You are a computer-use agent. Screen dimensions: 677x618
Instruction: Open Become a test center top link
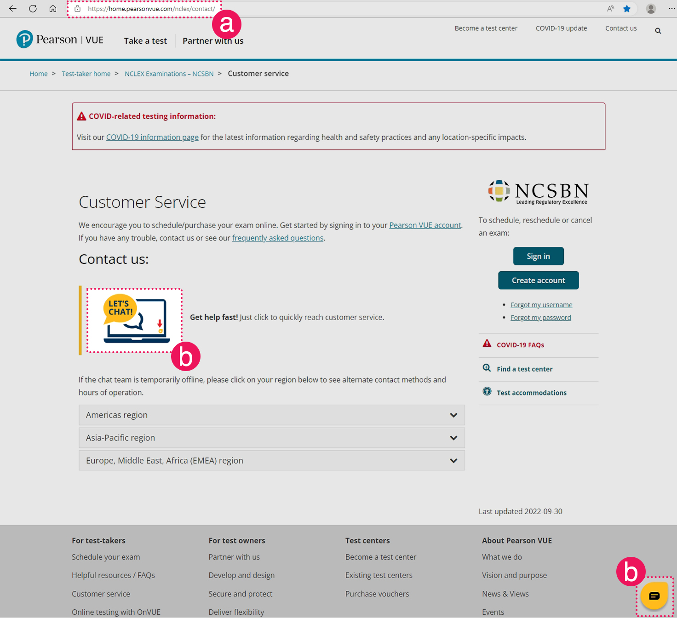point(486,29)
